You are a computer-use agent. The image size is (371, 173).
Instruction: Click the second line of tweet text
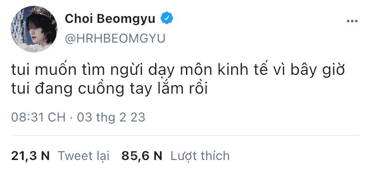tap(109, 89)
